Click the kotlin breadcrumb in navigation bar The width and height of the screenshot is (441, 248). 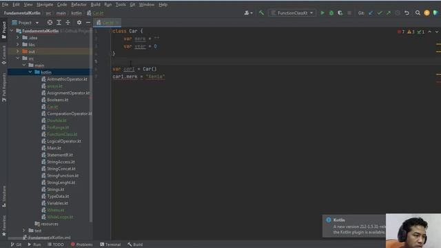click(x=76, y=13)
